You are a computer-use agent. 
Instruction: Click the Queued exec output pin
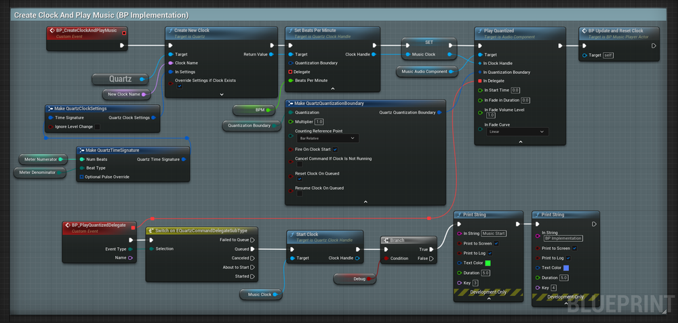252,249
